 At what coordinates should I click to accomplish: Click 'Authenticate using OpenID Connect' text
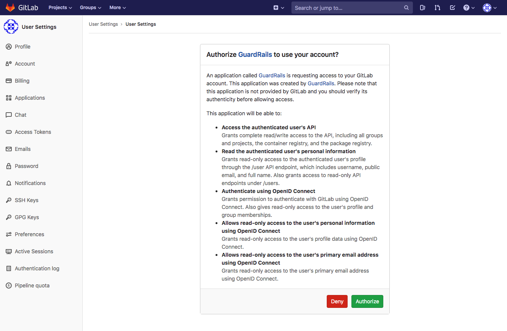pos(268,191)
